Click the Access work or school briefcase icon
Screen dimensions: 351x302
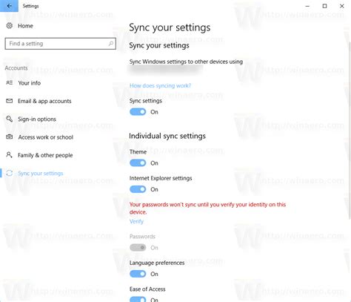pyautogui.click(x=10, y=137)
